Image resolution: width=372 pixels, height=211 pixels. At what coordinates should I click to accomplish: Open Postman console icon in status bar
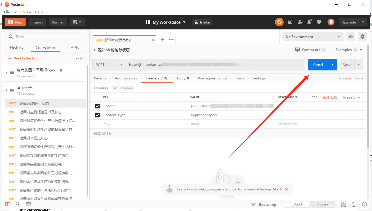tap(28, 204)
